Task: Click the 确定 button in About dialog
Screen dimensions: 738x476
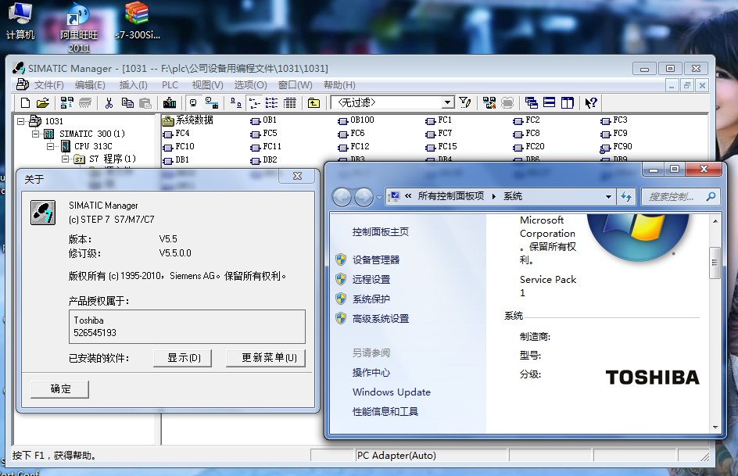Action: click(x=60, y=389)
